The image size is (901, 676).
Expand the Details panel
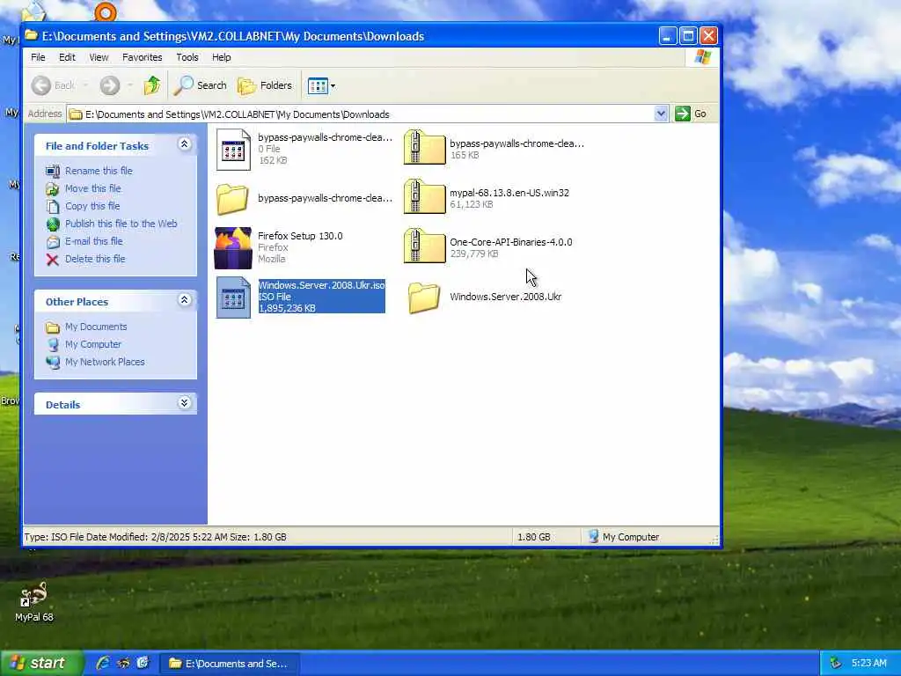pyautogui.click(x=184, y=403)
